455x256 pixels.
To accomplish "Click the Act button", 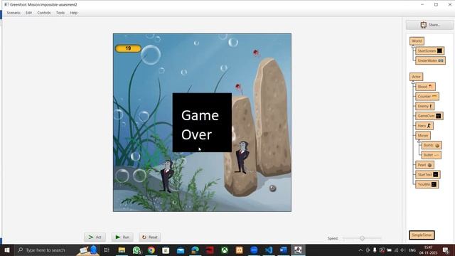I will point(95,237).
